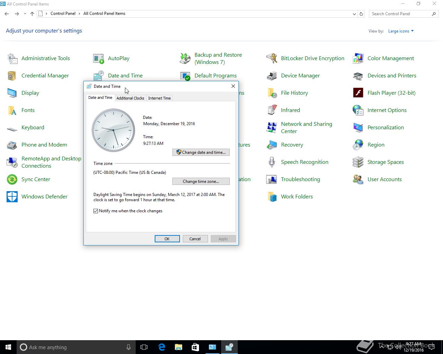Screen dimensions: 443x354
Task: Open the Region icon
Action: click(x=358, y=145)
